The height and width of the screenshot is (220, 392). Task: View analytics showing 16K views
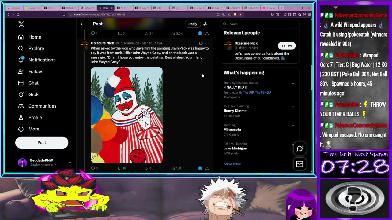(176, 168)
